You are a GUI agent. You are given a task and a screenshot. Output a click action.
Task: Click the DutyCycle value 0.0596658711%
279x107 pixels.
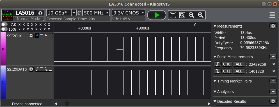click(x=255, y=43)
